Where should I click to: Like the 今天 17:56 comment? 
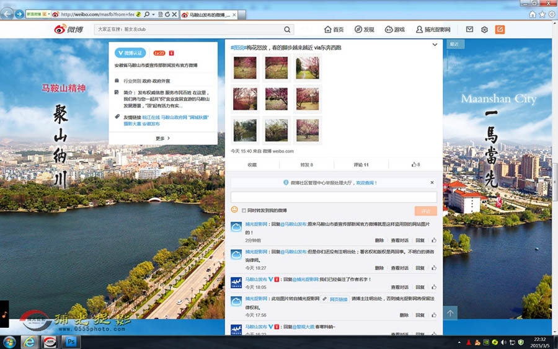coord(434,315)
